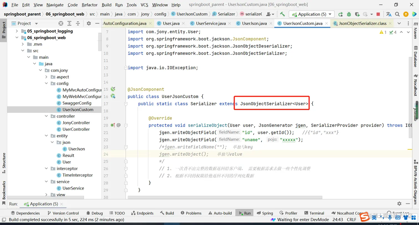Close the UserJson.java tab
This screenshot has height=225, width=419.
coord(270,24)
